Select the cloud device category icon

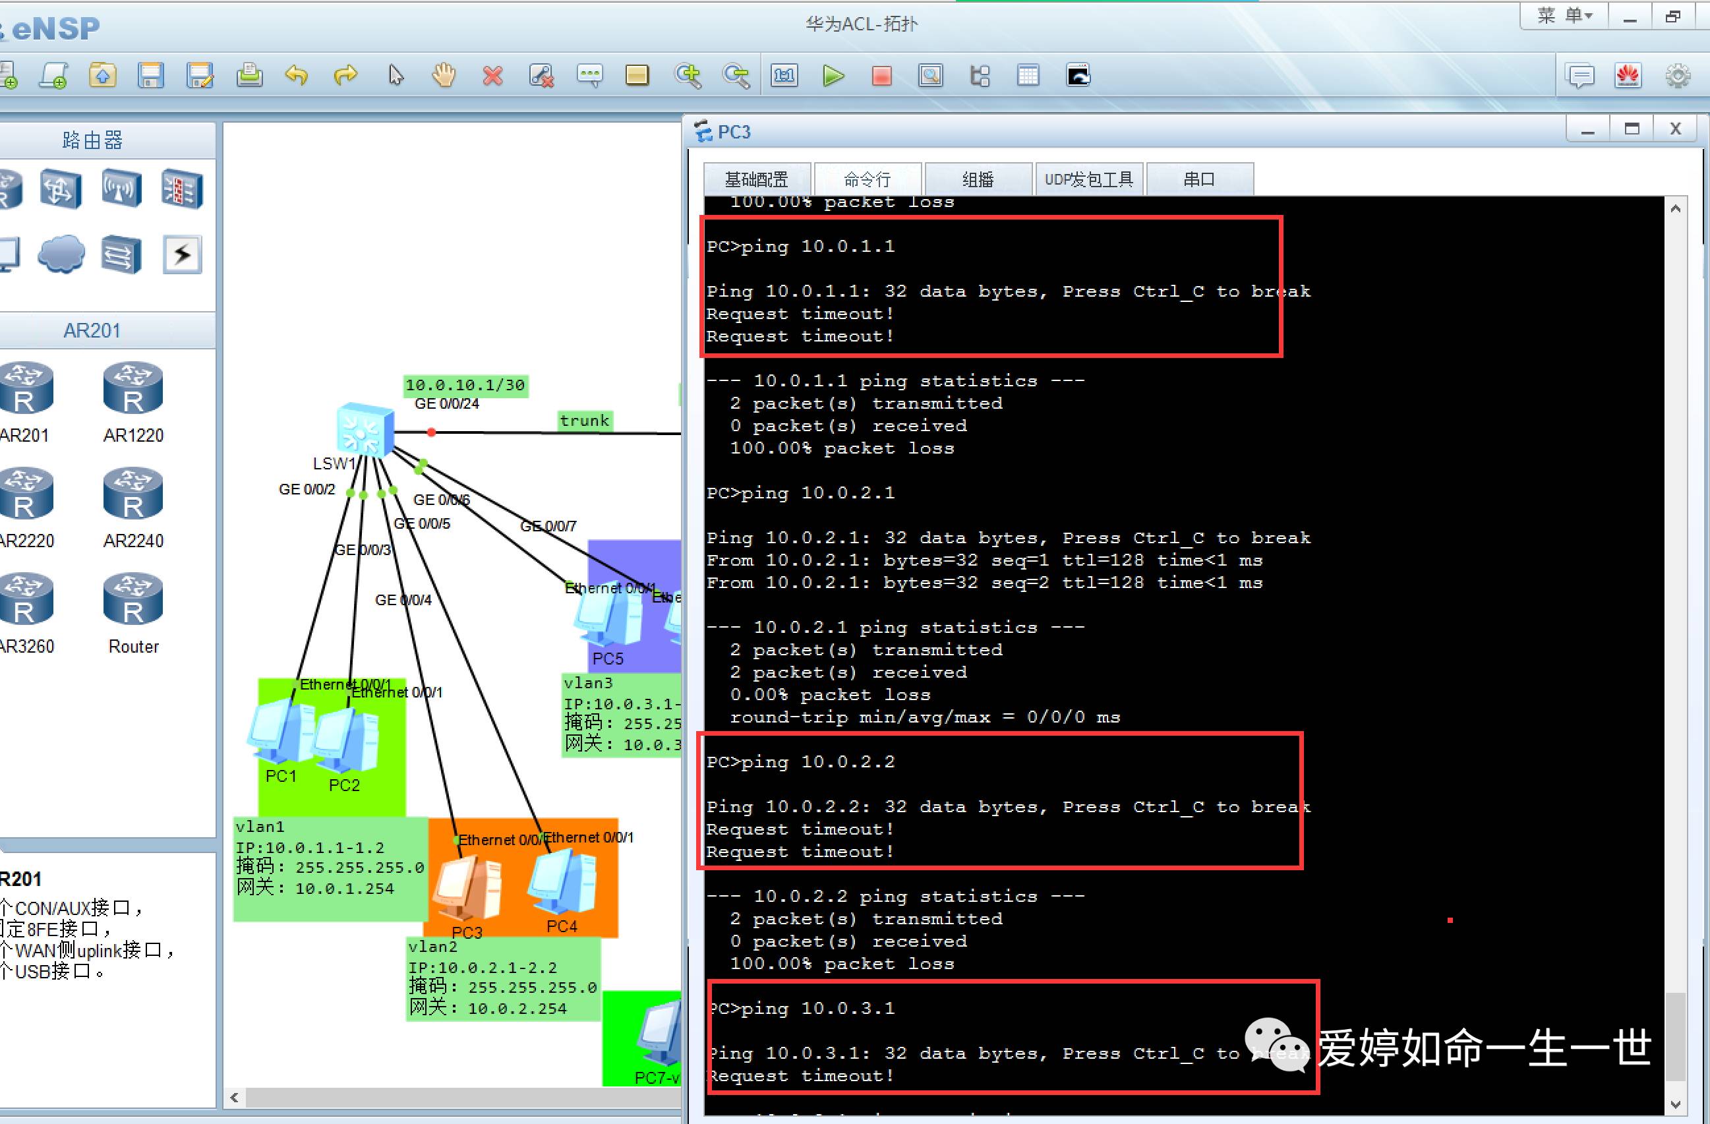pyautogui.click(x=61, y=254)
